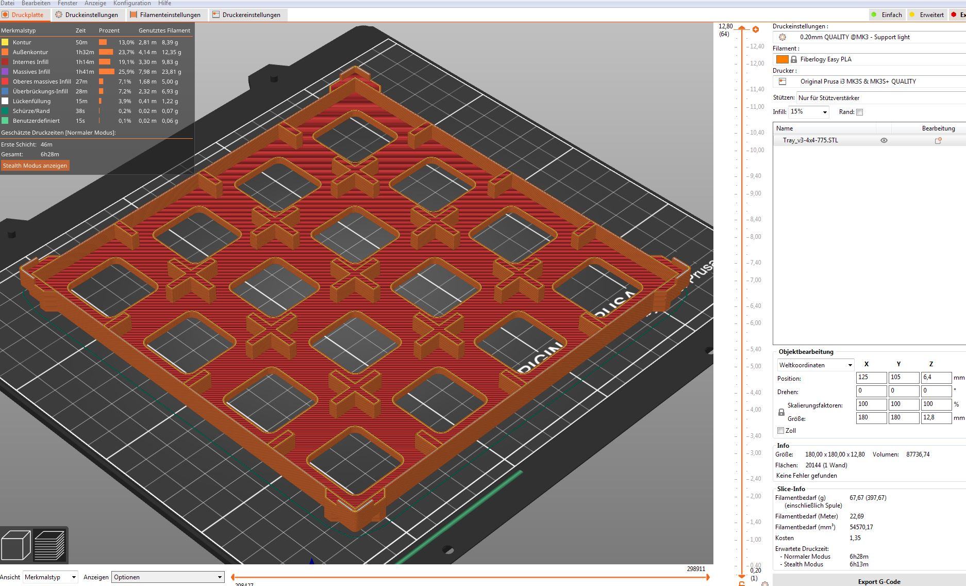
Task: Click the filament lock icon
Action: [794, 59]
